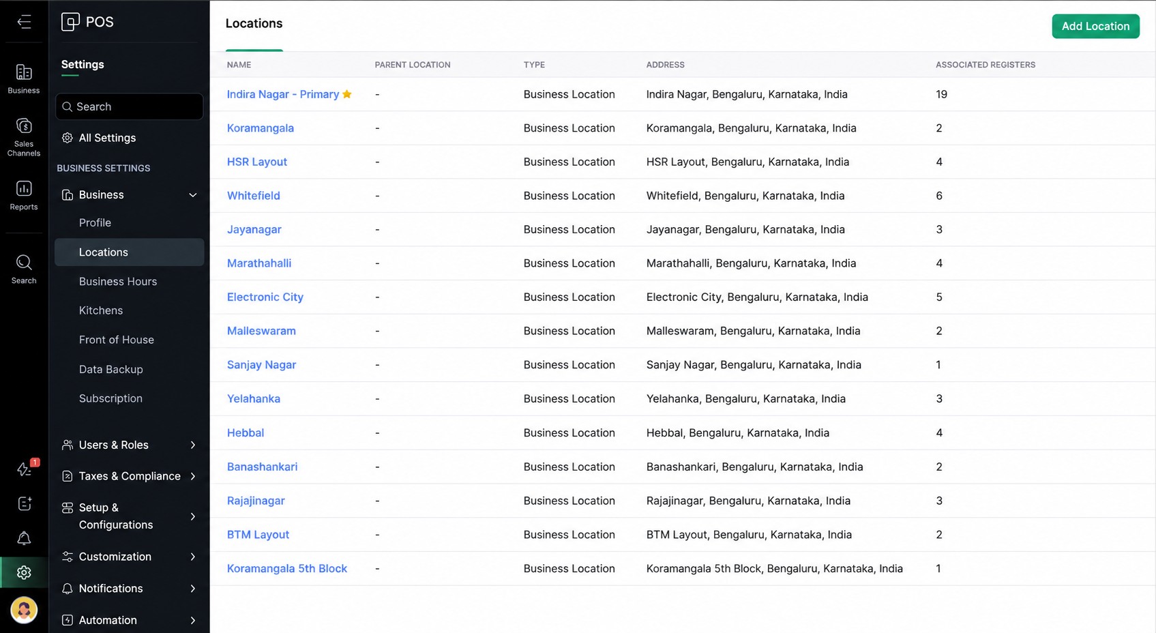Collapse the Business settings section chevron

point(193,195)
